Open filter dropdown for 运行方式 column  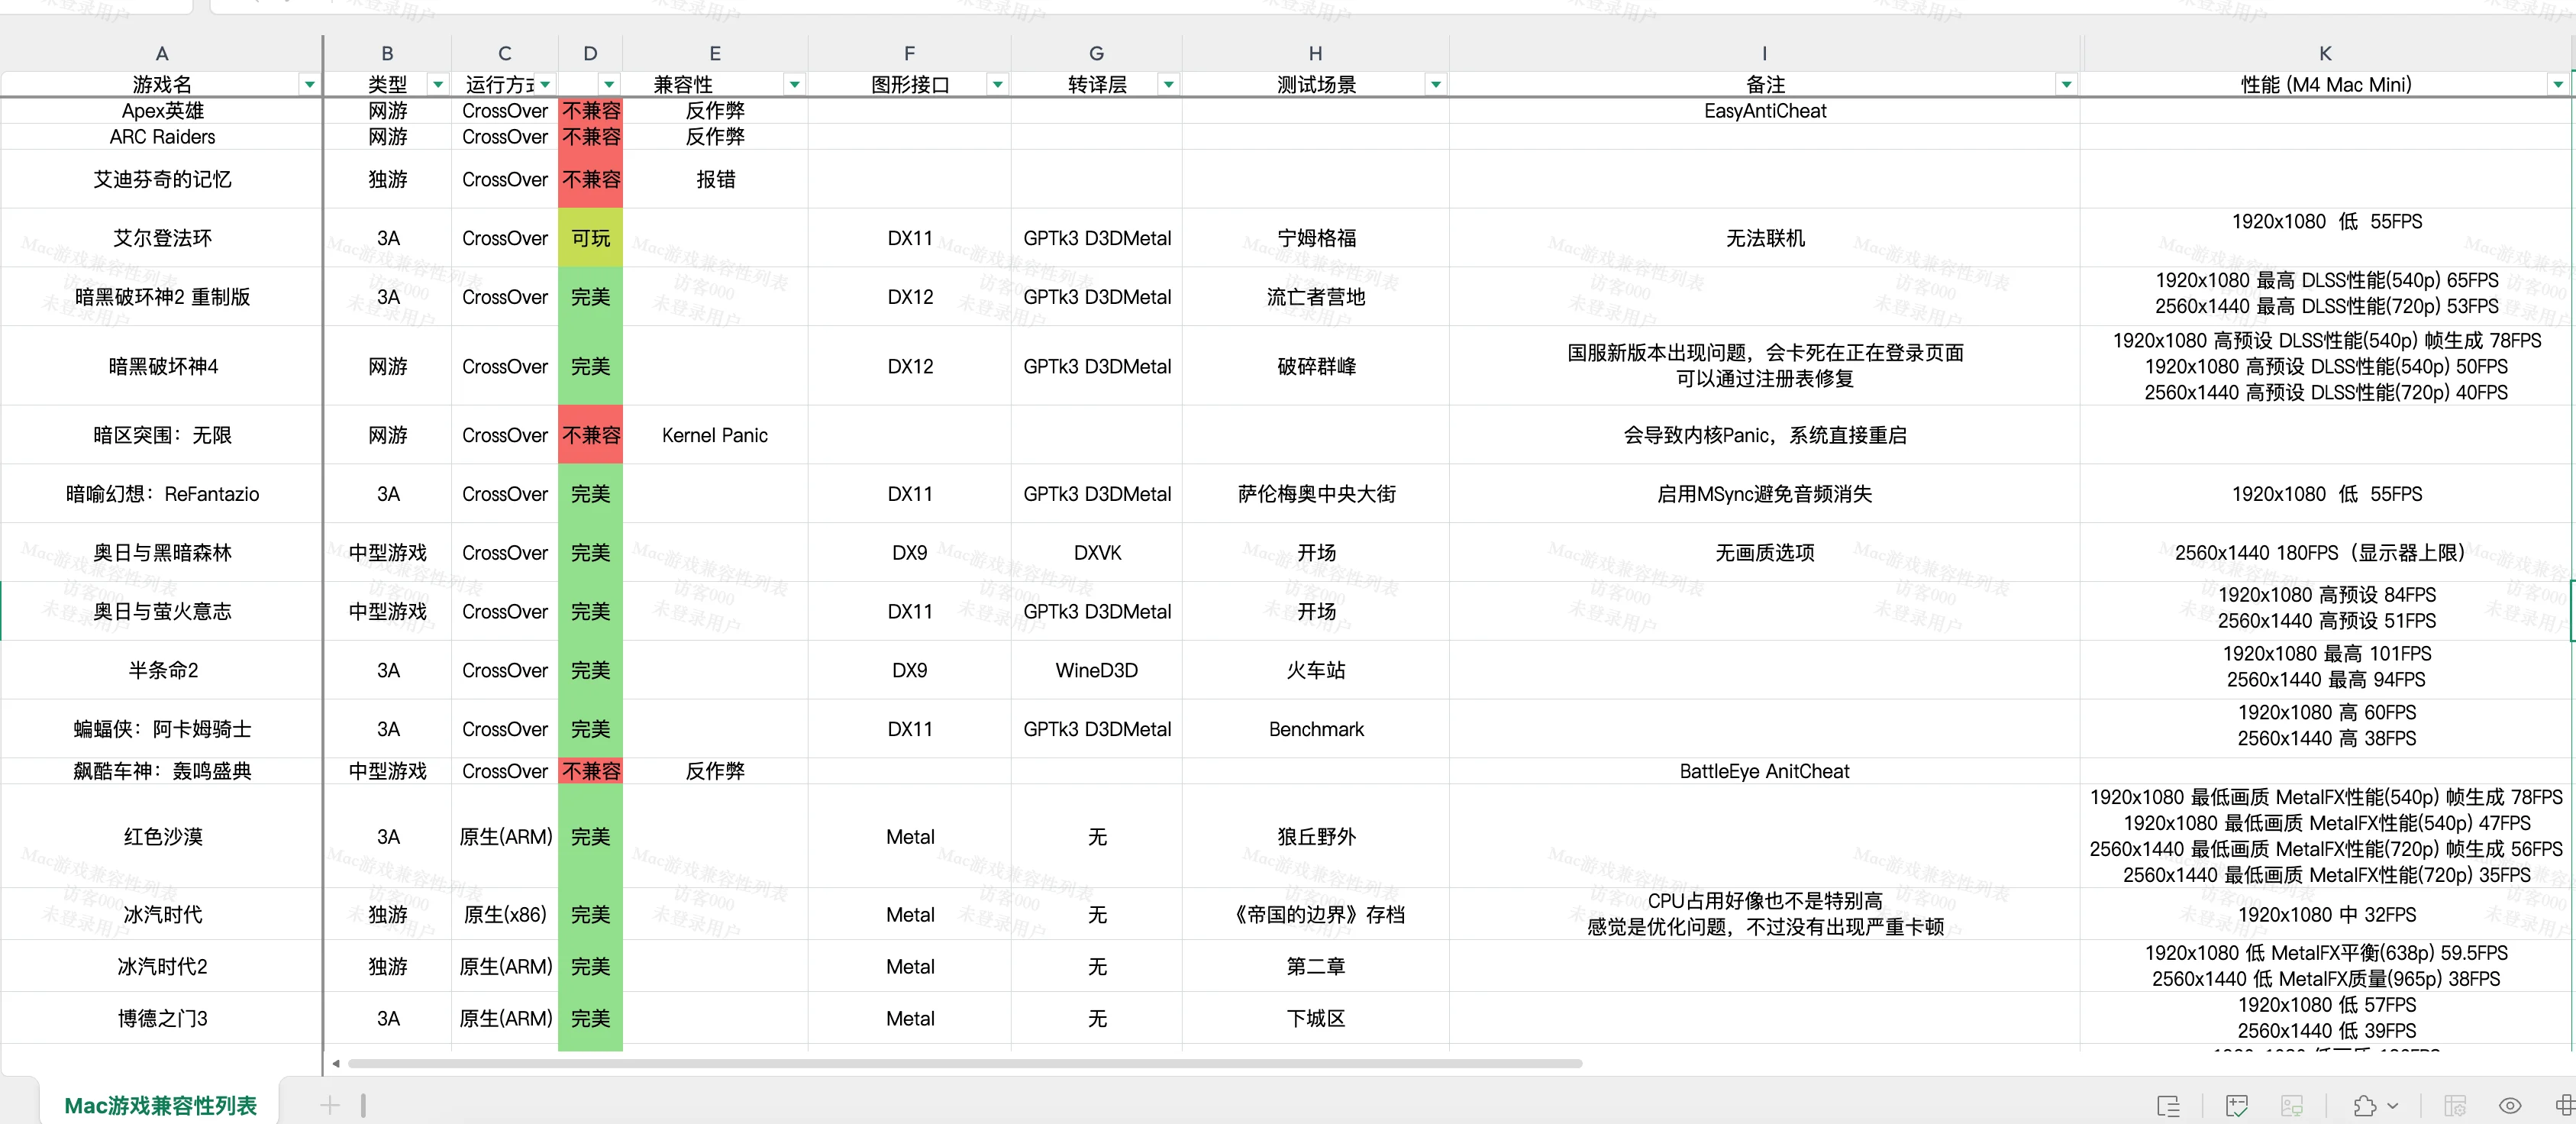pyautogui.click(x=545, y=85)
